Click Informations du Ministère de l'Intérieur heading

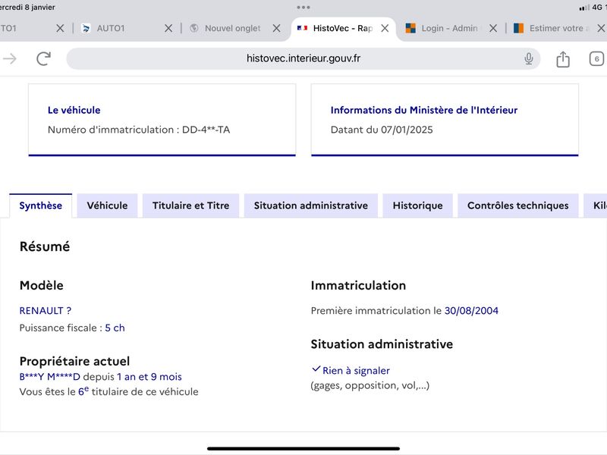(424, 110)
